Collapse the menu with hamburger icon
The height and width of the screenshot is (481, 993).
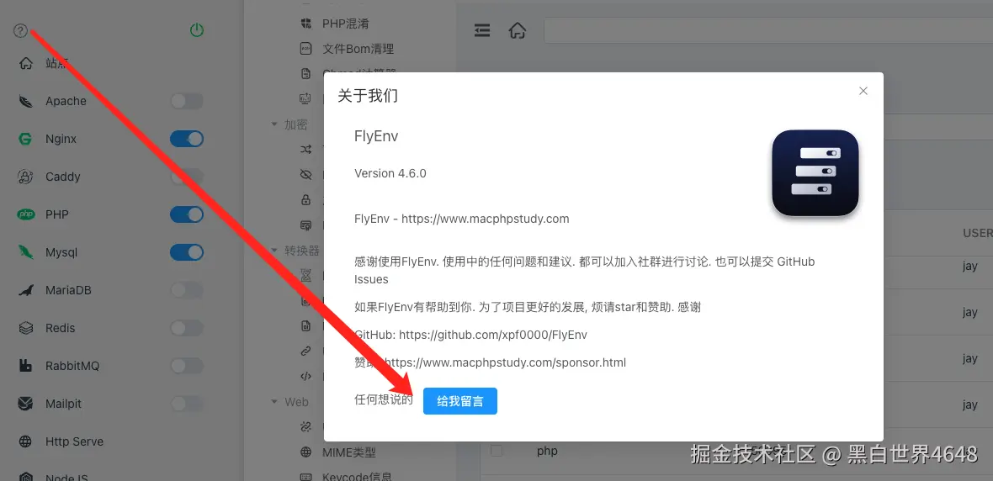(x=482, y=30)
